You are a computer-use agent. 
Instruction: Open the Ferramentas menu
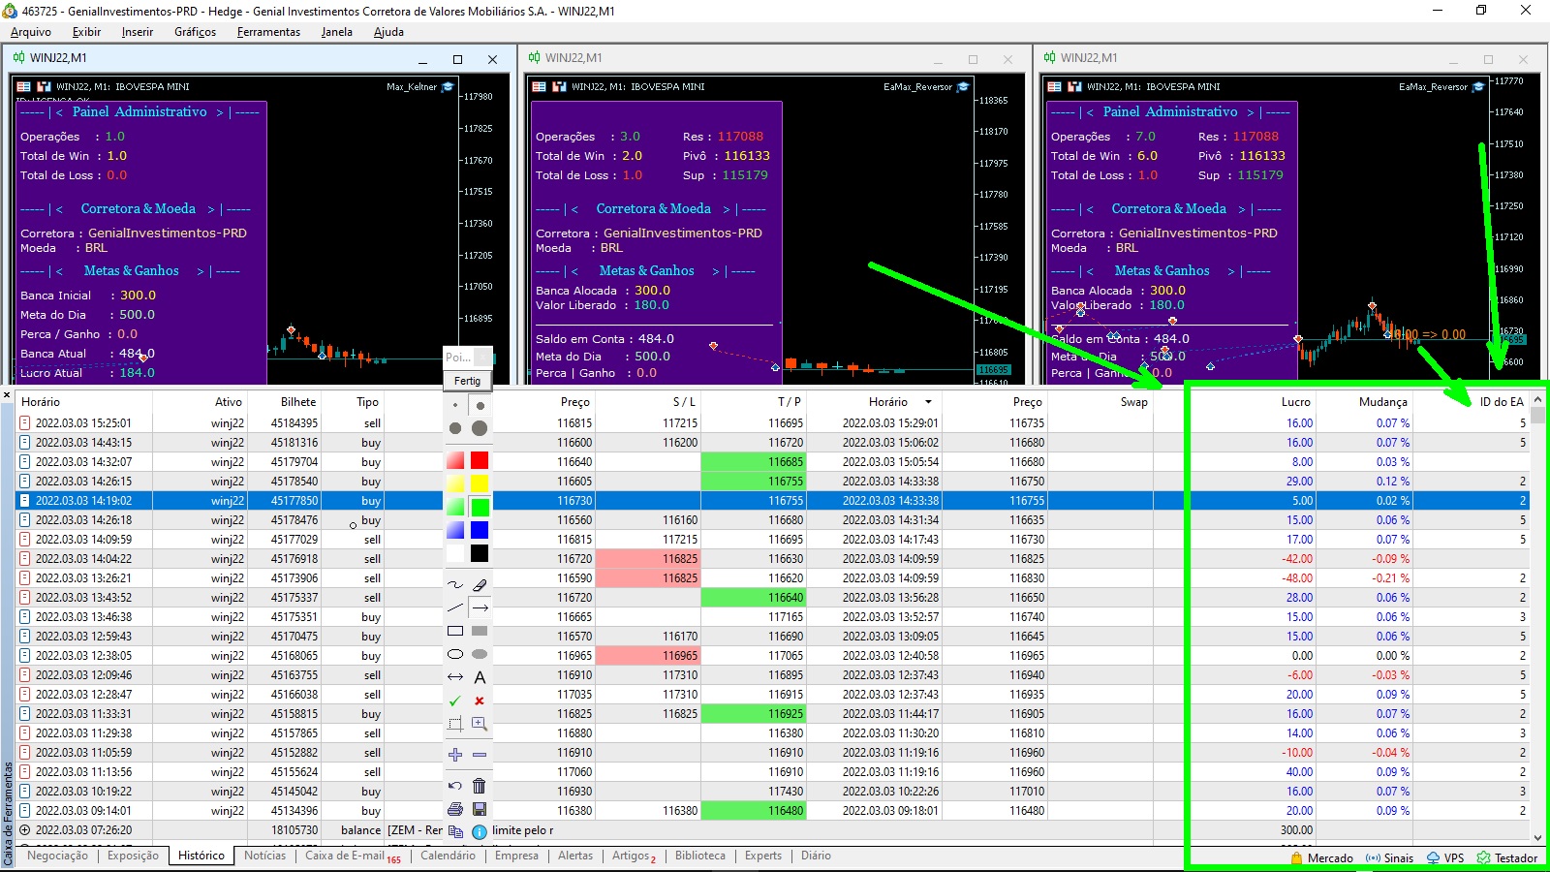pos(268,32)
